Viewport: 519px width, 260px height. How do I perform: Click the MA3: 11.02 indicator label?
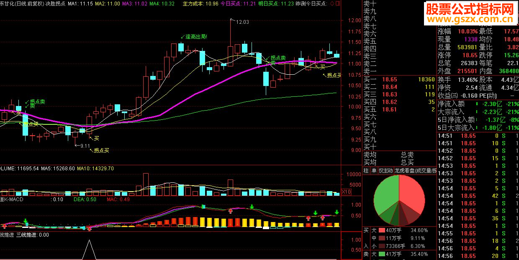(x=135, y=4)
